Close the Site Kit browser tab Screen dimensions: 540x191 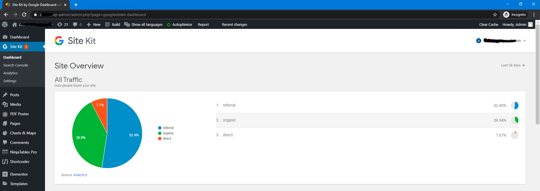(x=65, y=5)
